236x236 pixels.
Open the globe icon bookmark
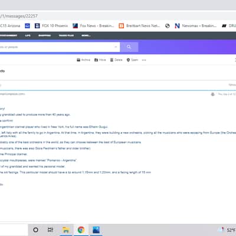coord(168,26)
